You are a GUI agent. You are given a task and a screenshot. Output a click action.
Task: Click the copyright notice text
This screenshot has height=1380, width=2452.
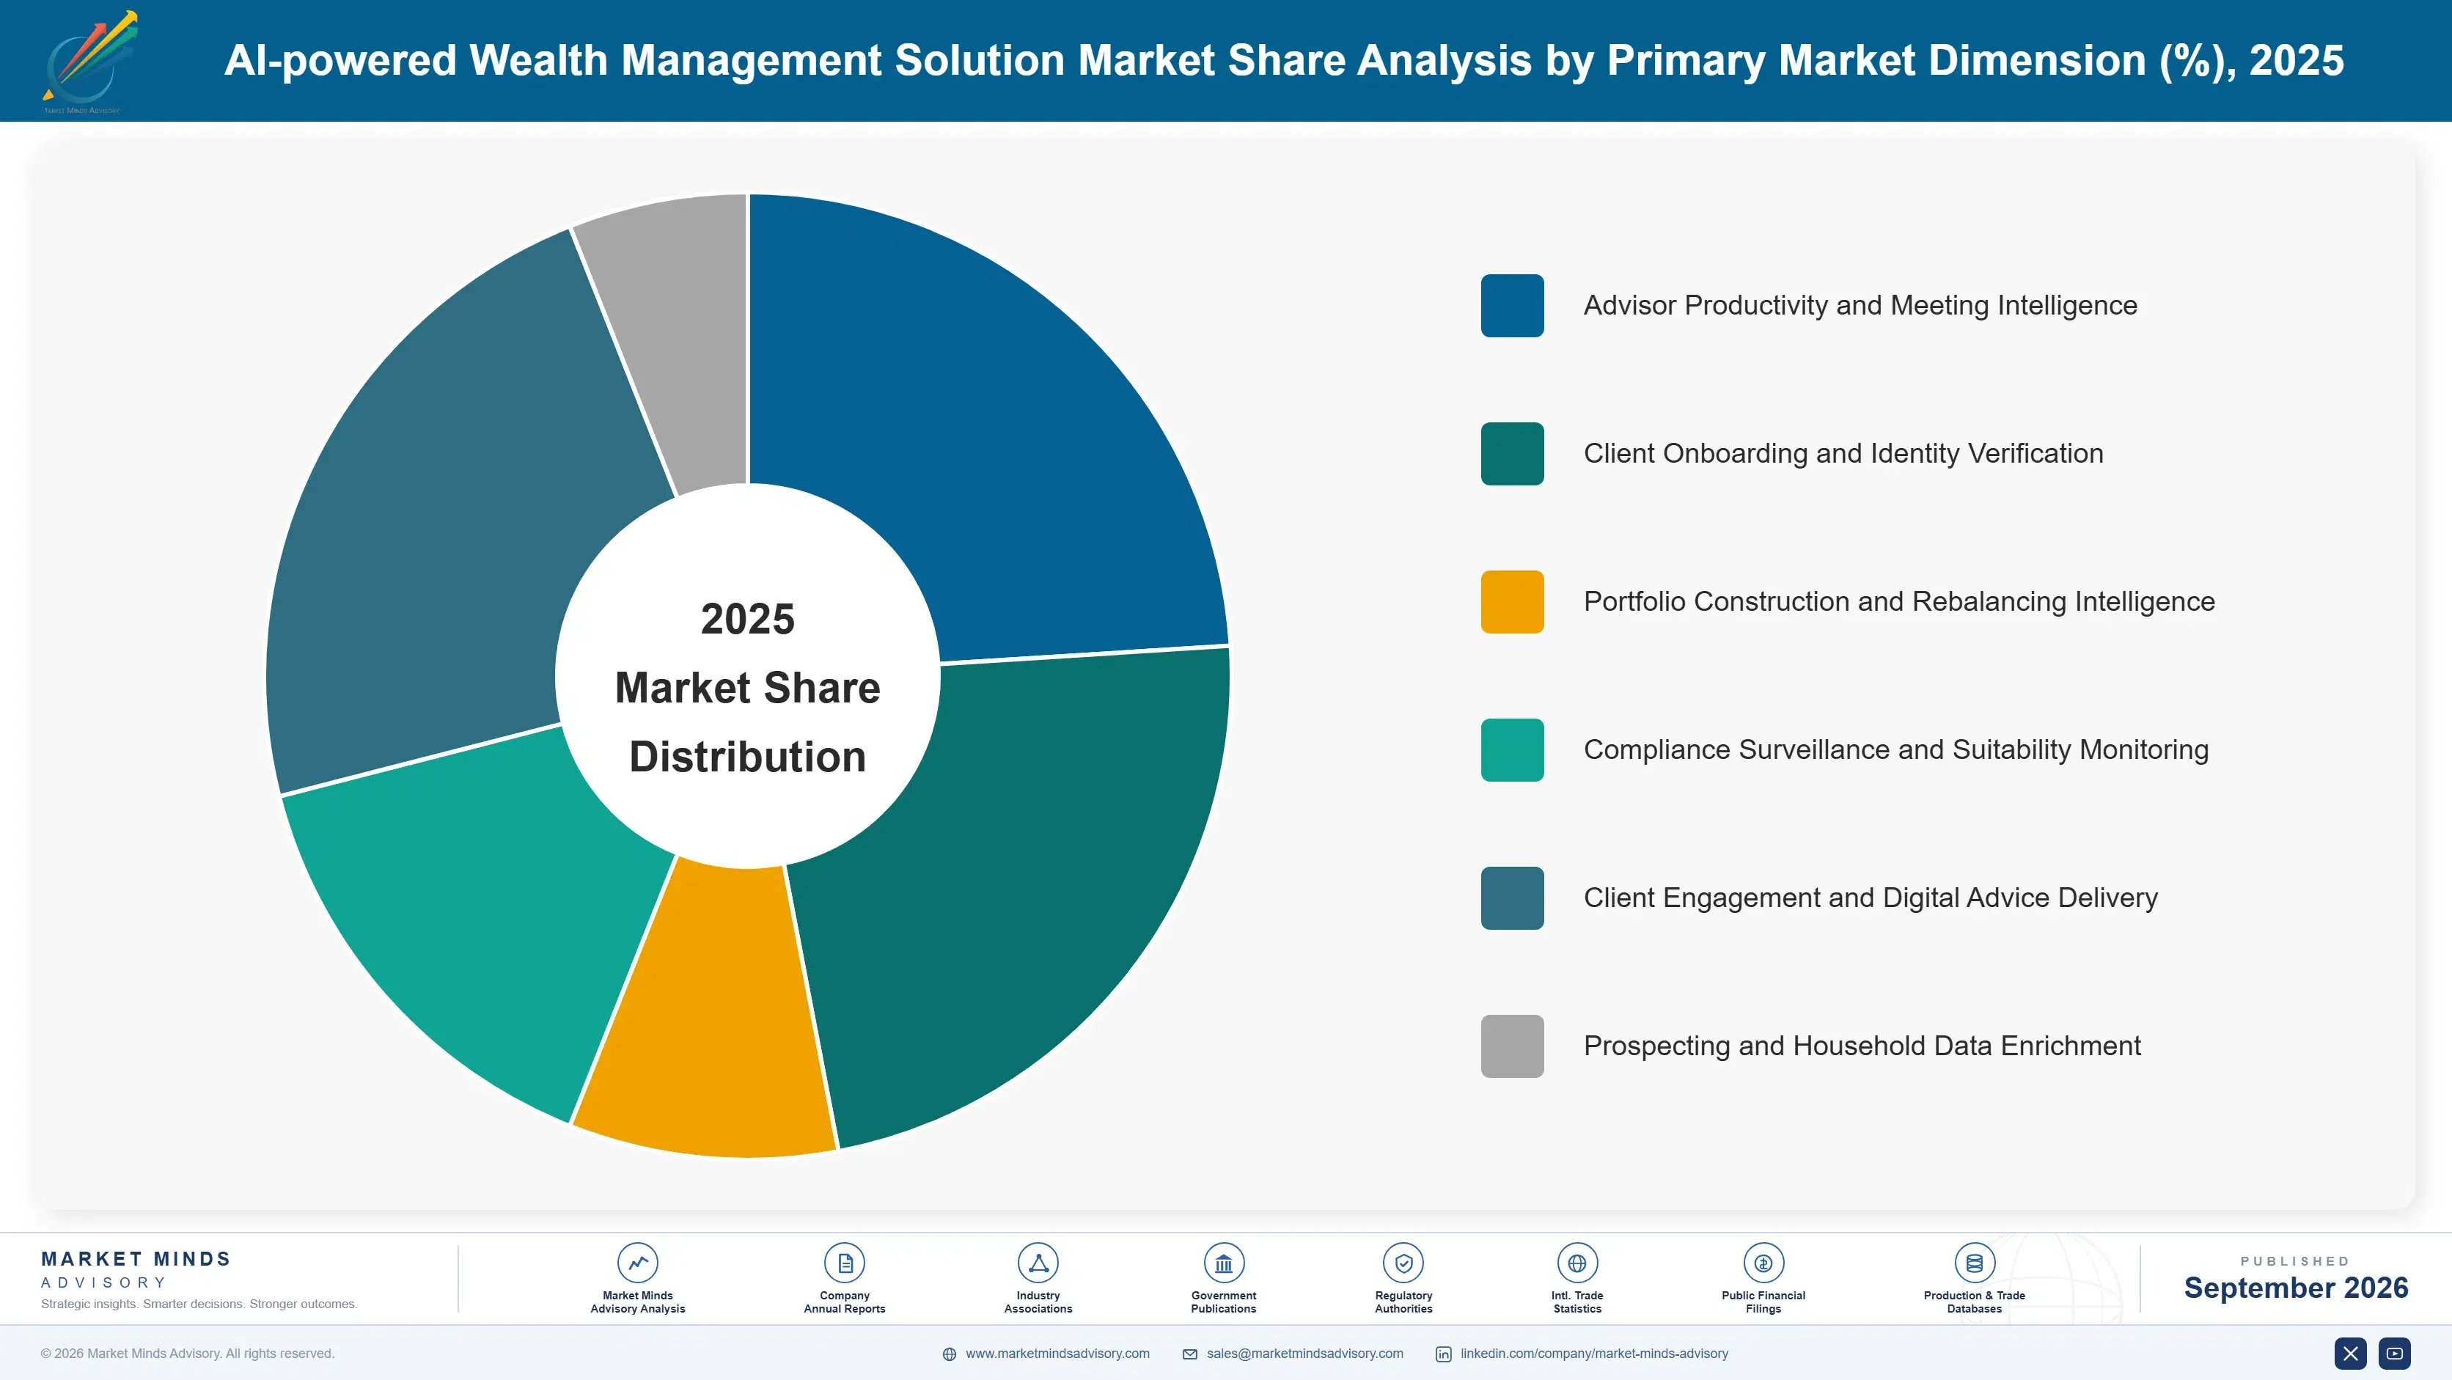(x=188, y=1354)
